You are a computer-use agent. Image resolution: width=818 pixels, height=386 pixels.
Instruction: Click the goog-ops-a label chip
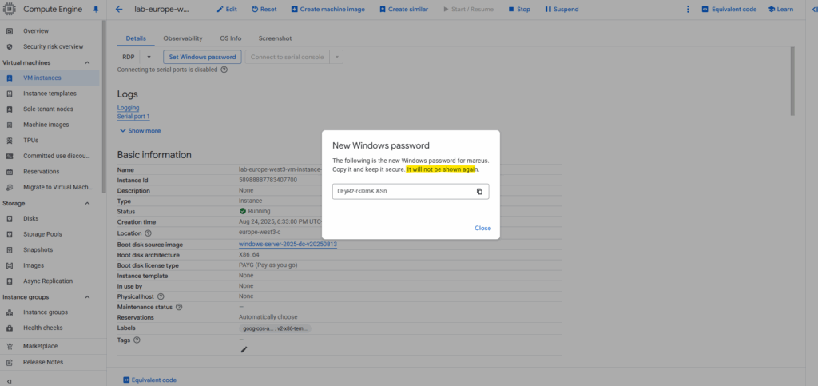[x=275, y=328]
